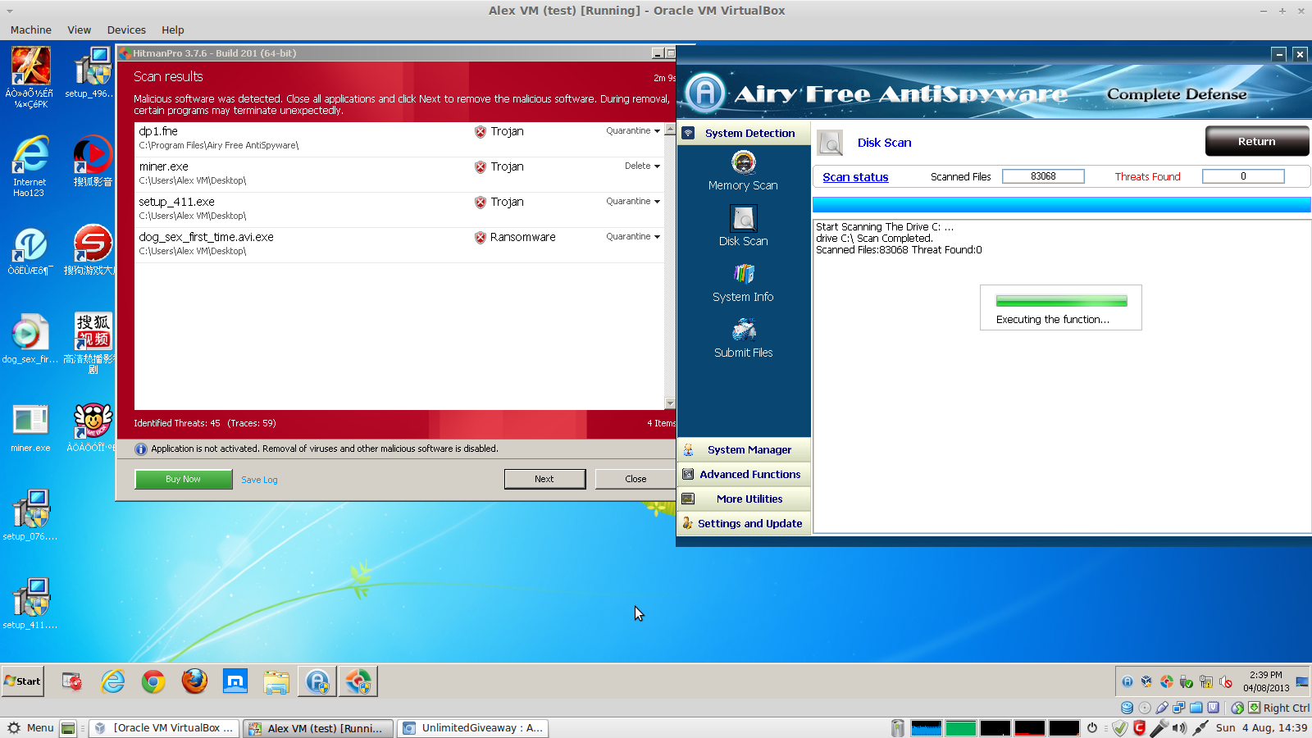Open the host Menu button
1312x738 pixels.
(x=30, y=728)
